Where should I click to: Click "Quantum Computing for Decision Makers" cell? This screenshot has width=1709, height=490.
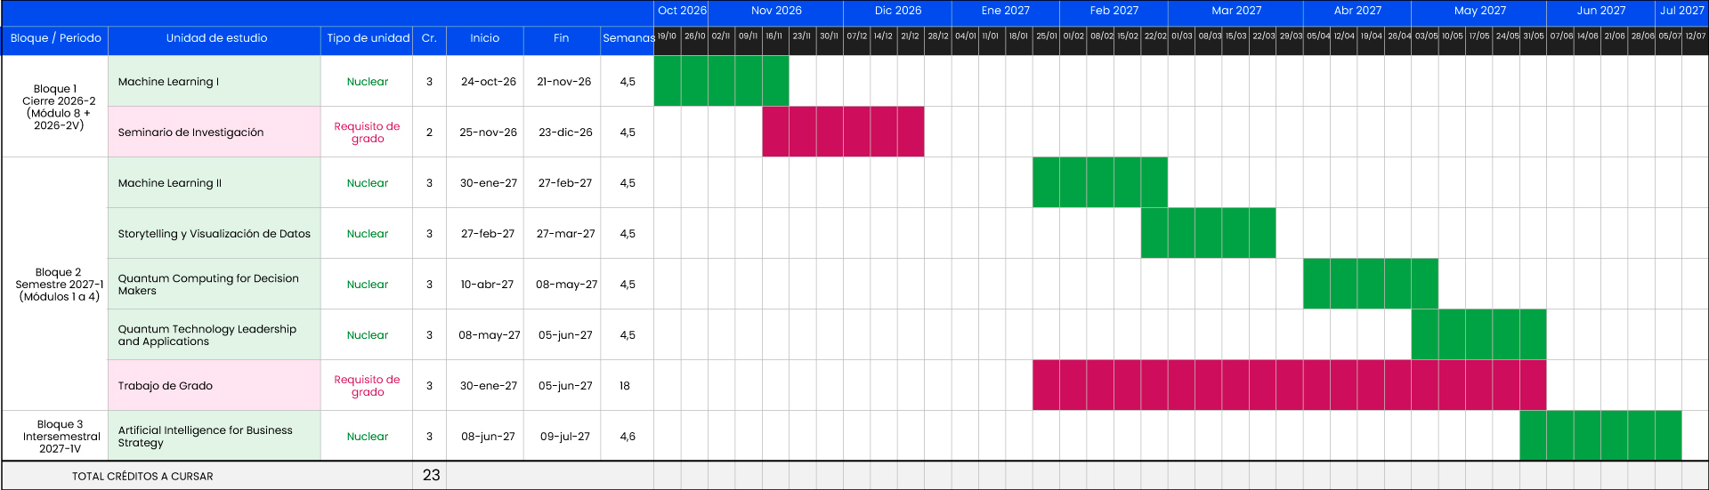215,284
